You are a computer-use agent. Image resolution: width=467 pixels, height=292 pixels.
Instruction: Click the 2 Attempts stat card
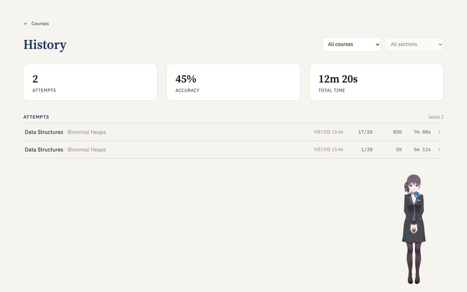(x=90, y=82)
